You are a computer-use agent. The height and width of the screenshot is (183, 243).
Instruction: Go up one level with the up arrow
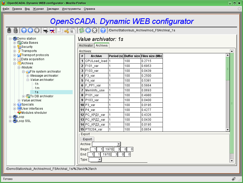[24, 30]
